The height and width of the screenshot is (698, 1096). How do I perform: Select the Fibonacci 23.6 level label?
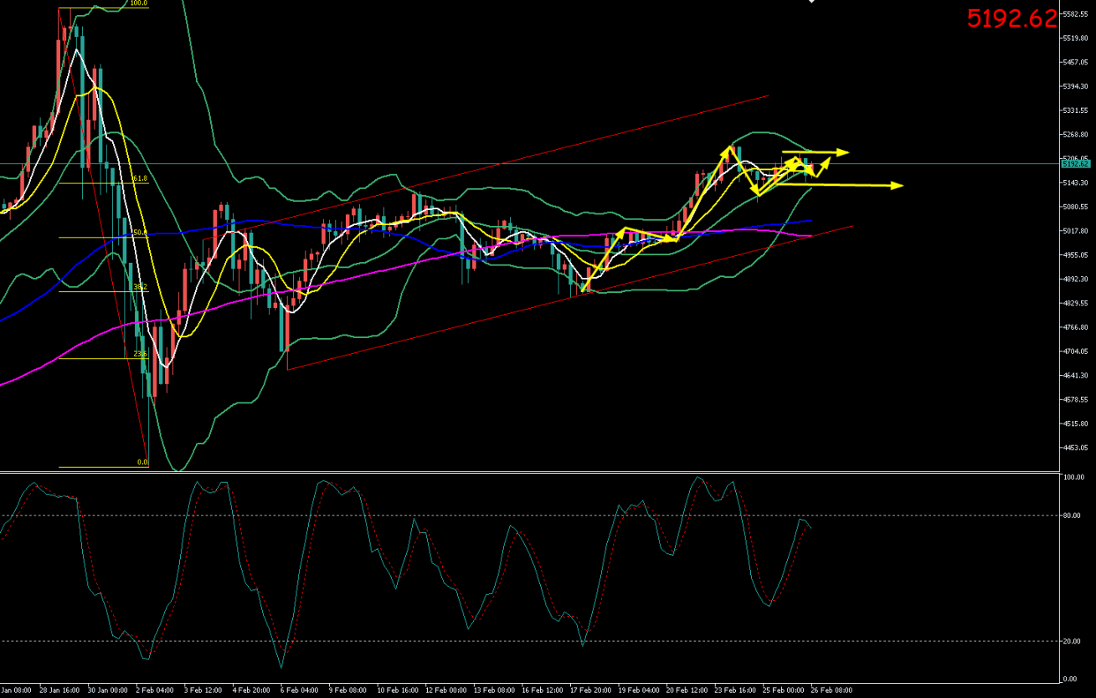pyautogui.click(x=140, y=354)
